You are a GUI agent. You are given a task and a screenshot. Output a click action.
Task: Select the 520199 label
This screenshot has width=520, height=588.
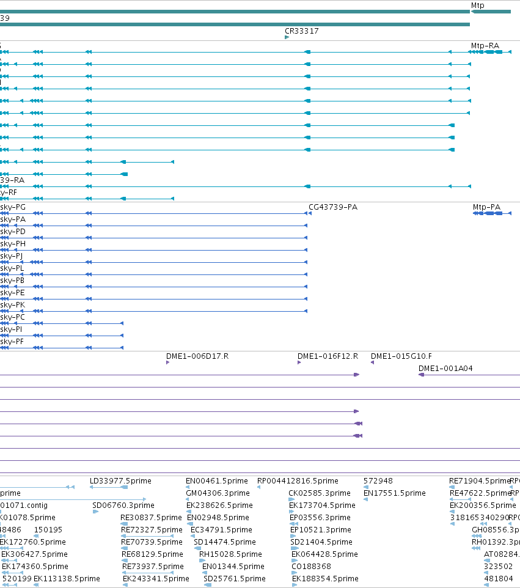point(17,579)
